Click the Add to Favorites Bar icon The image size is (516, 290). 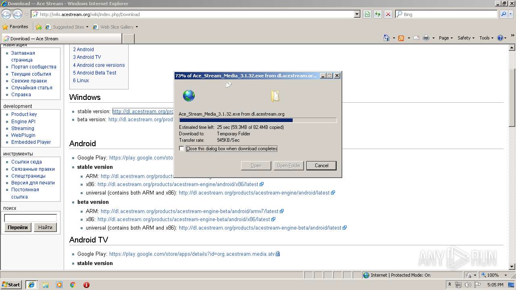tap(39, 27)
